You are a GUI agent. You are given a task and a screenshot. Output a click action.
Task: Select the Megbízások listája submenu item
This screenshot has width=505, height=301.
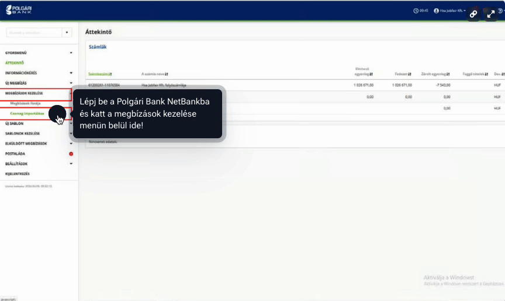tap(25, 103)
